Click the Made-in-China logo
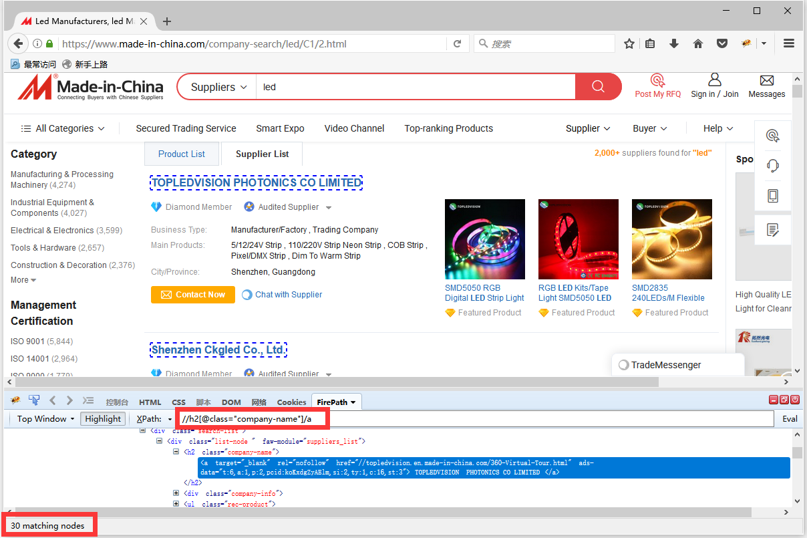 coord(90,88)
